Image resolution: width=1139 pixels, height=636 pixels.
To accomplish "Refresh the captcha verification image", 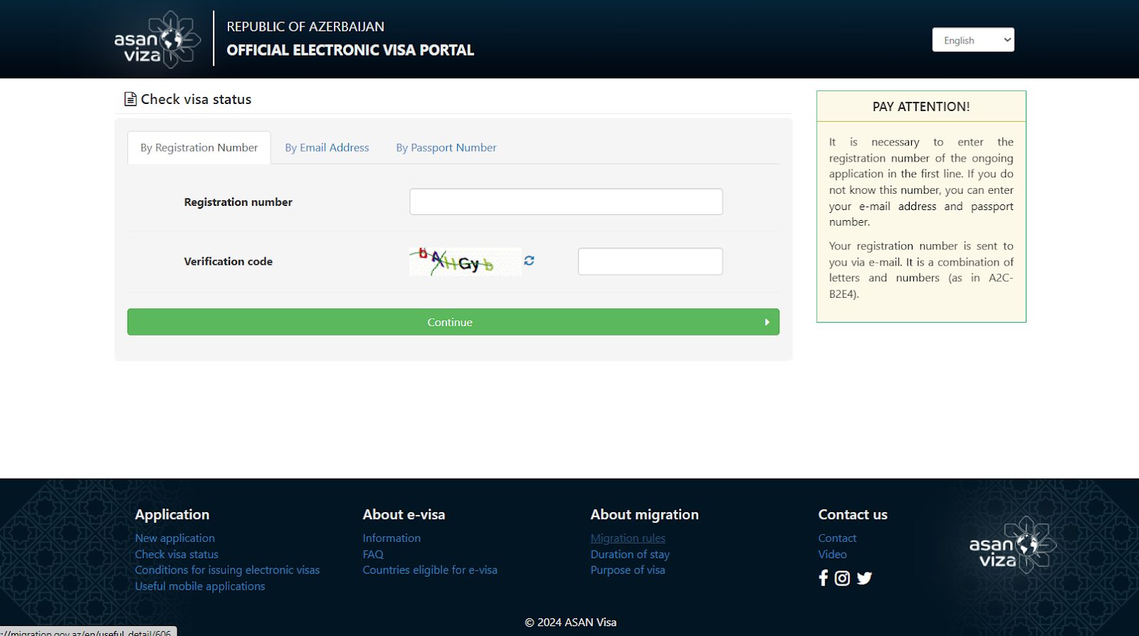I will [x=529, y=261].
